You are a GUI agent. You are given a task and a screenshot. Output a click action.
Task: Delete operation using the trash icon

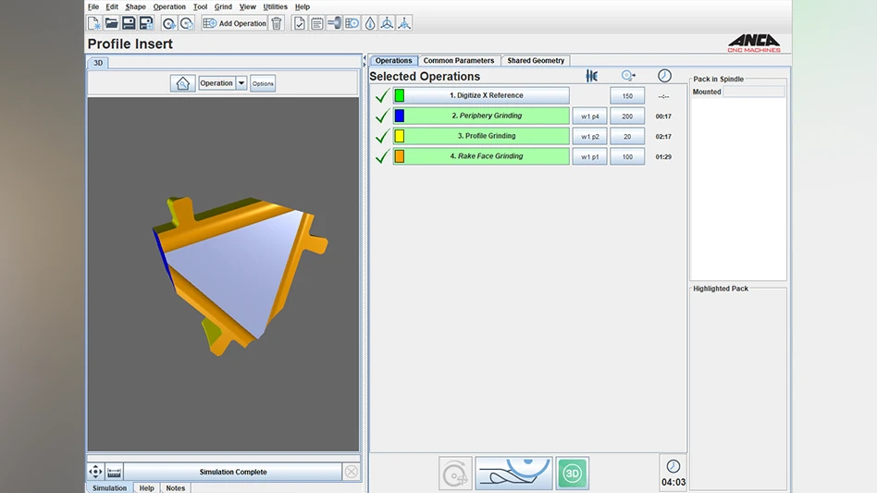click(x=276, y=23)
